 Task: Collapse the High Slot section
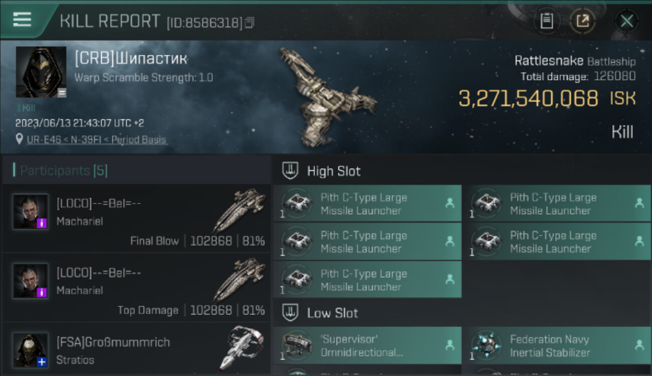click(x=291, y=171)
